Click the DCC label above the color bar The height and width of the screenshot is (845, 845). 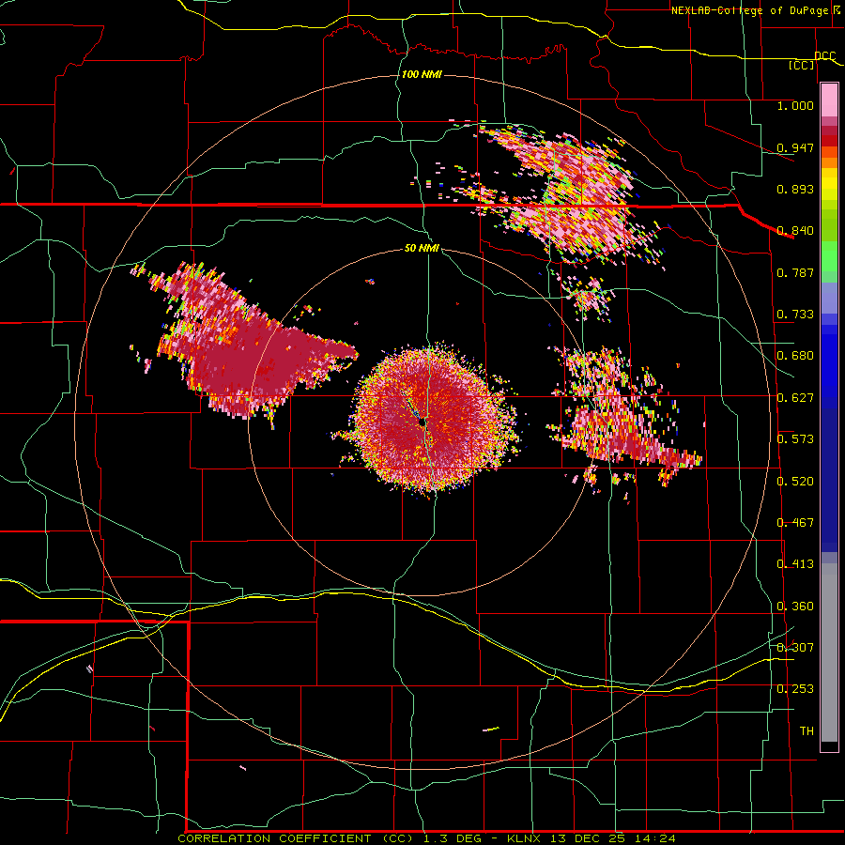click(x=824, y=56)
